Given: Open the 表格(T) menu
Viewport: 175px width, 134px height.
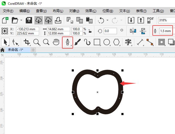Looking at the screenshot, I should [x=141, y=11].
